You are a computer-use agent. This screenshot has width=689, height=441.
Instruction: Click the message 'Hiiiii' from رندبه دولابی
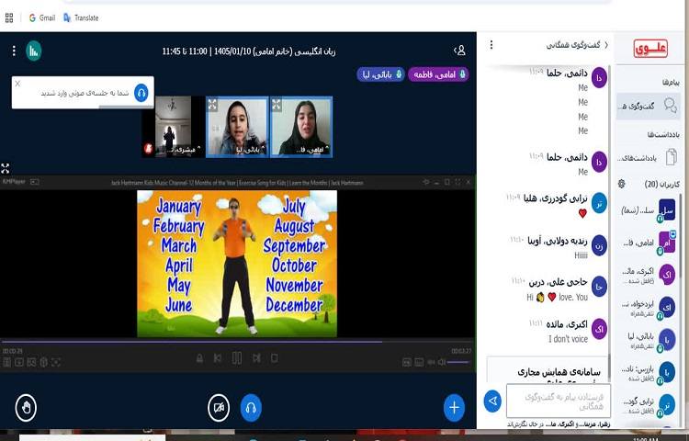[x=581, y=255]
